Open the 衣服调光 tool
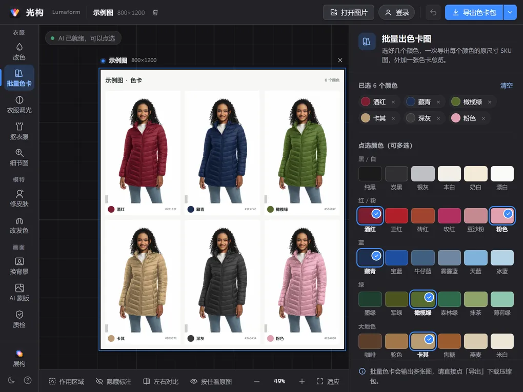This screenshot has height=392, width=523. coord(19,105)
